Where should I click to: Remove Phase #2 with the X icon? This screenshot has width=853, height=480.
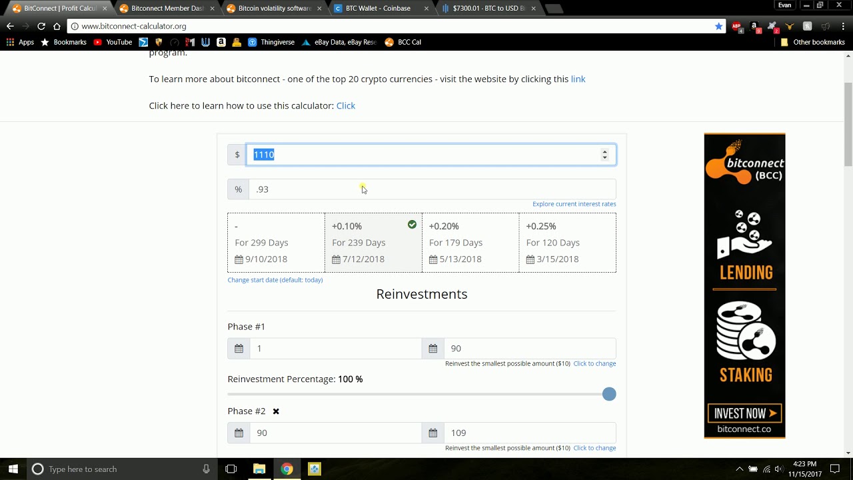pyautogui.click(x=276, y=411)
